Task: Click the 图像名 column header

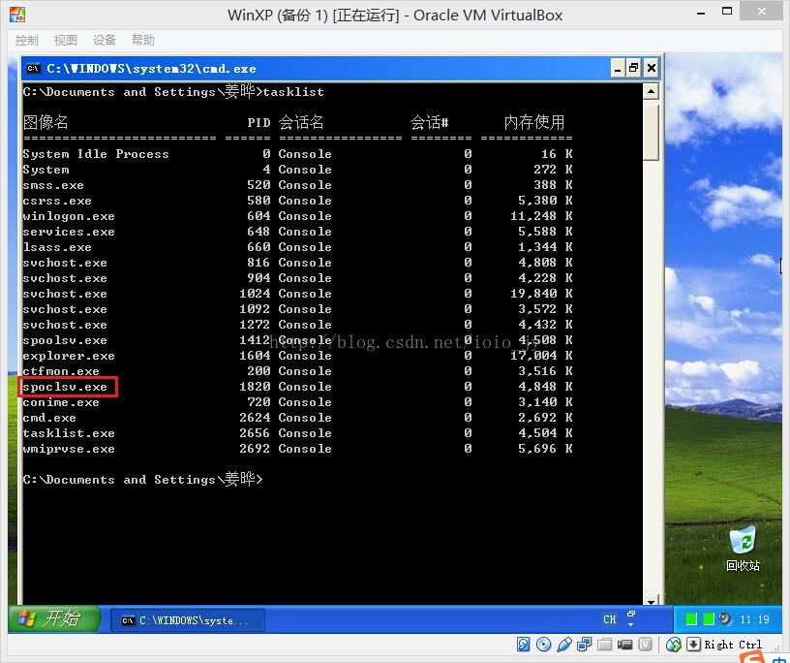Action: click(46, 122)
